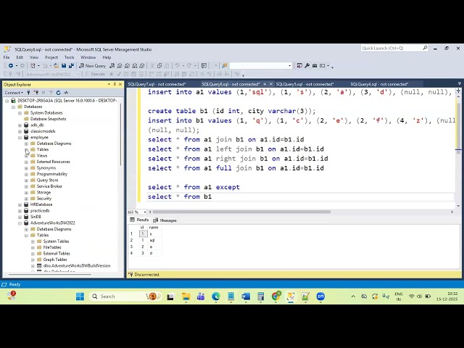Expand the System Databases folder
Image resolution: width=464 pixels, height=348 pixels.
point(20,113)
